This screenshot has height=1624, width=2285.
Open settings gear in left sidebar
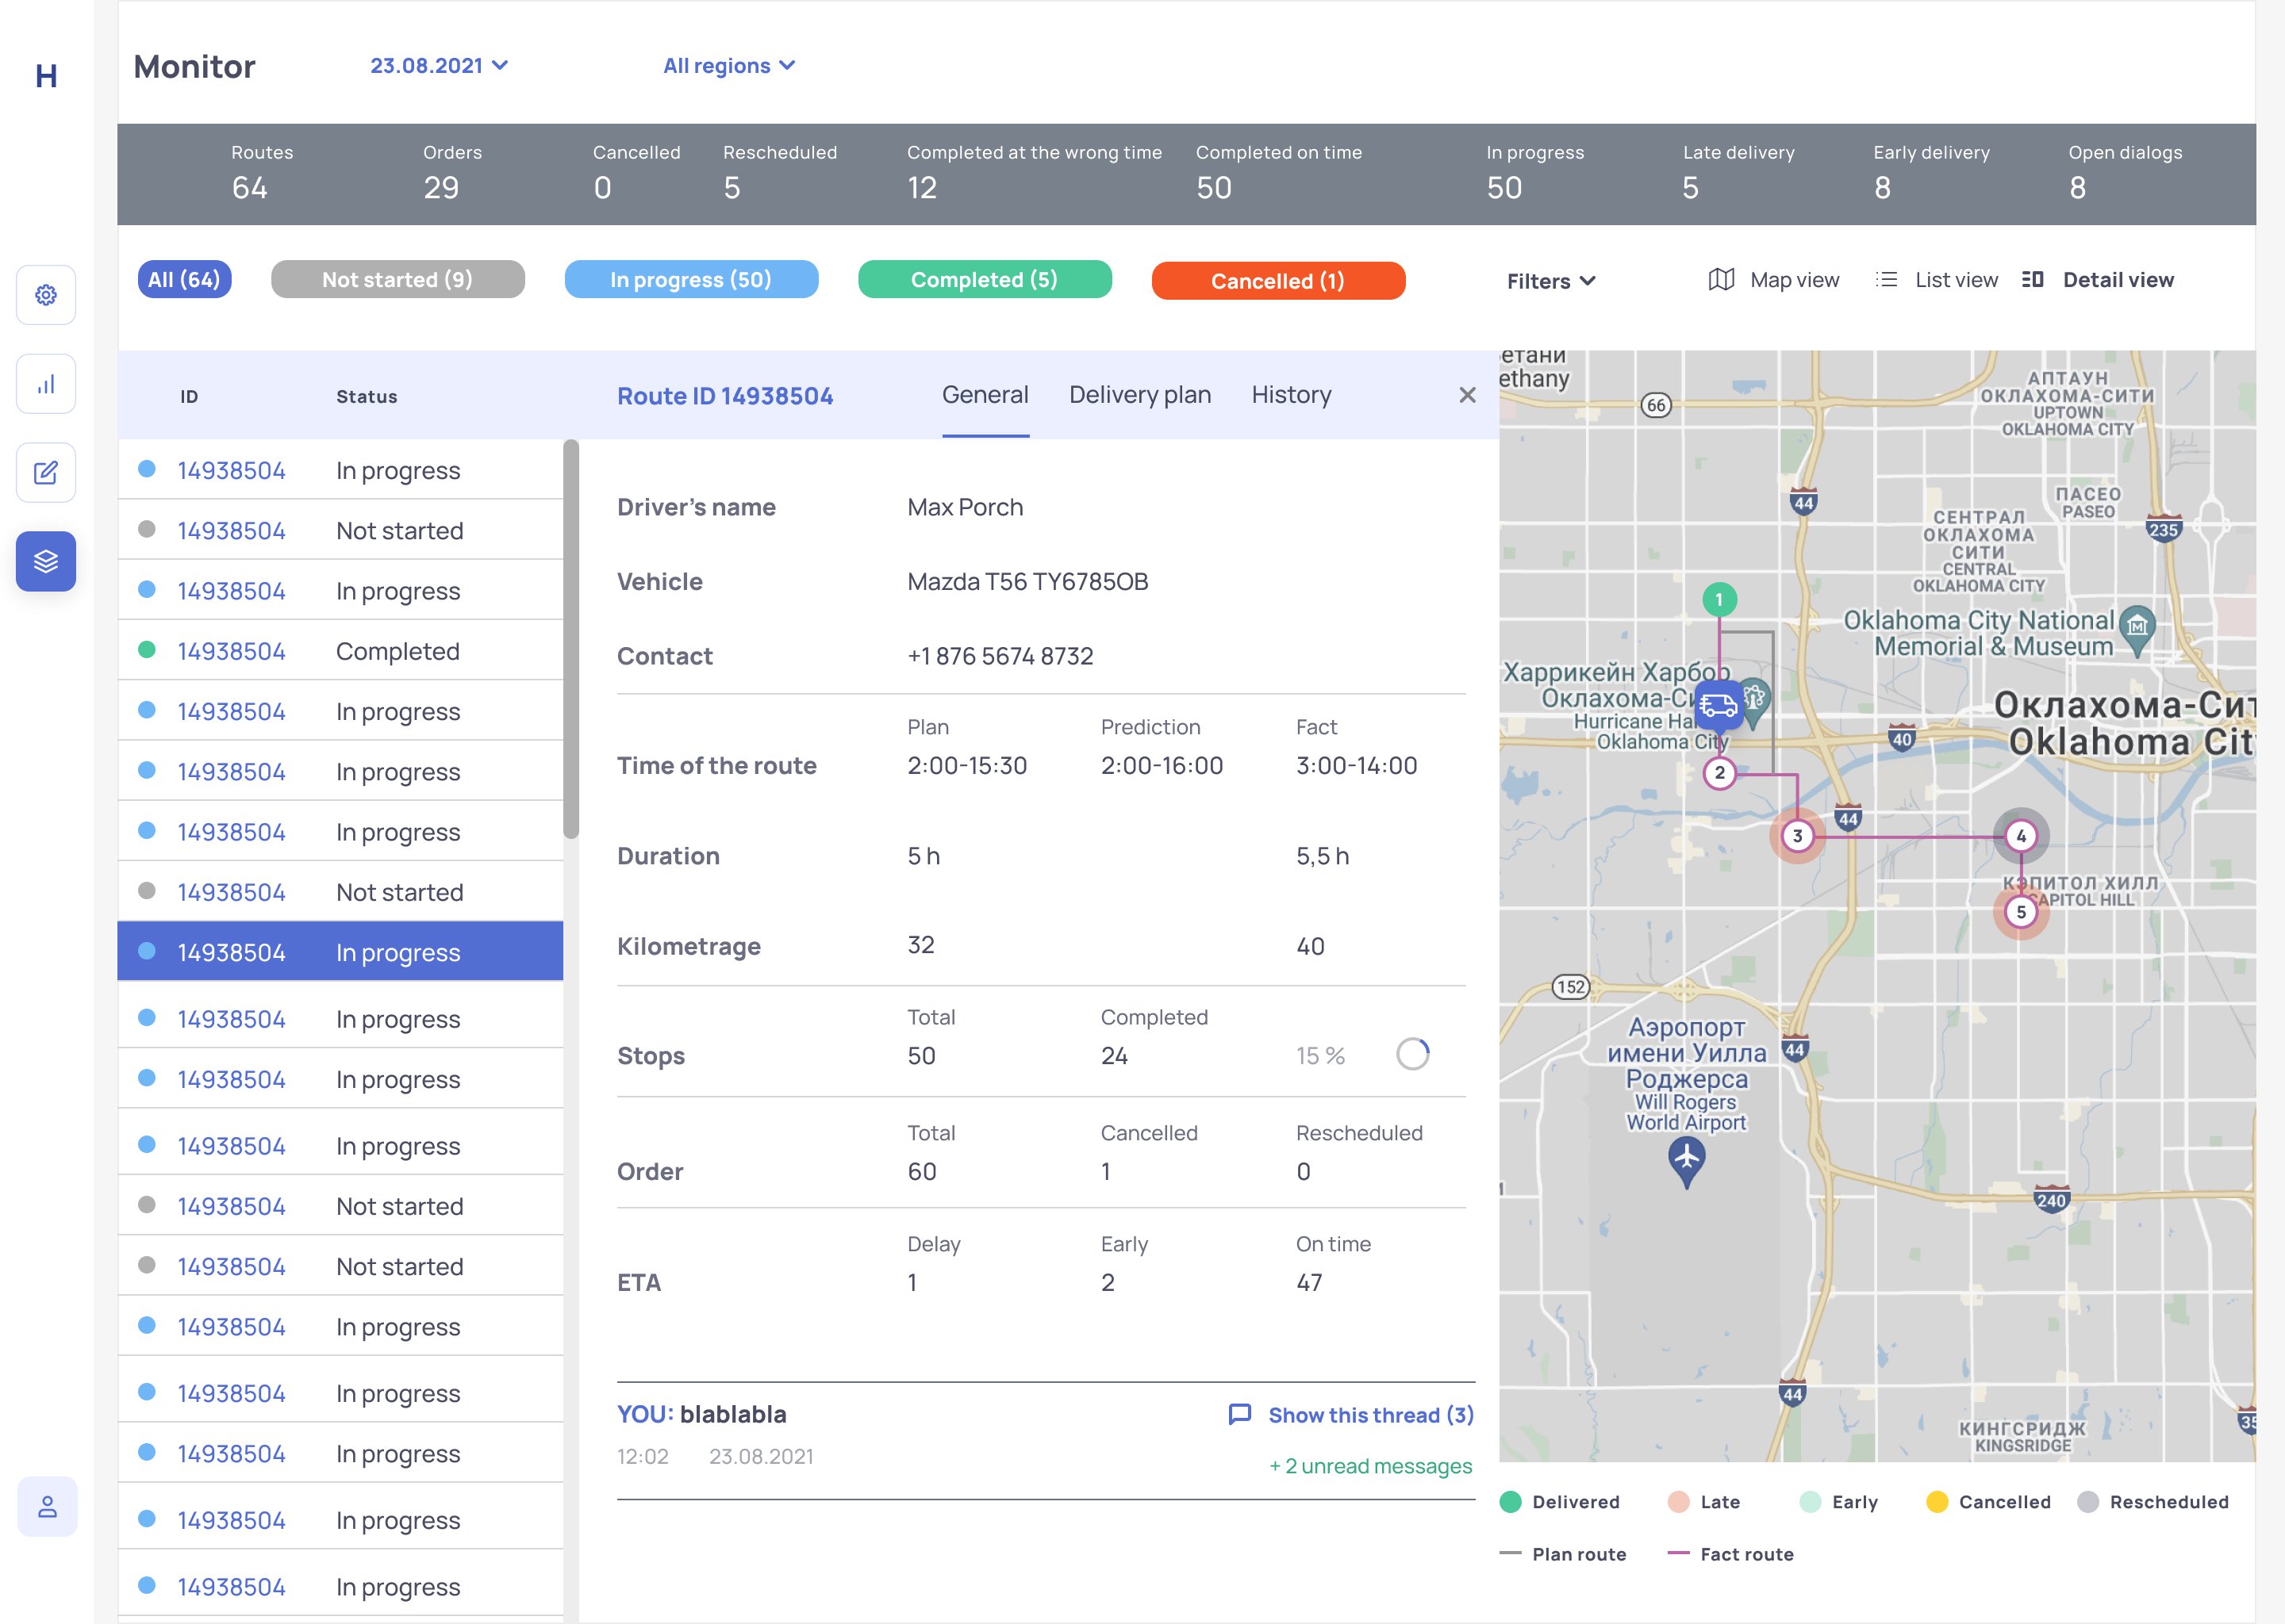(46, 295)
